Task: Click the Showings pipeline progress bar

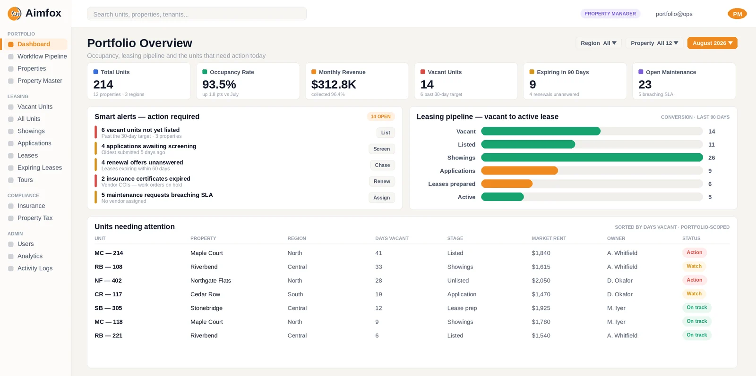Action: point(592,158)
